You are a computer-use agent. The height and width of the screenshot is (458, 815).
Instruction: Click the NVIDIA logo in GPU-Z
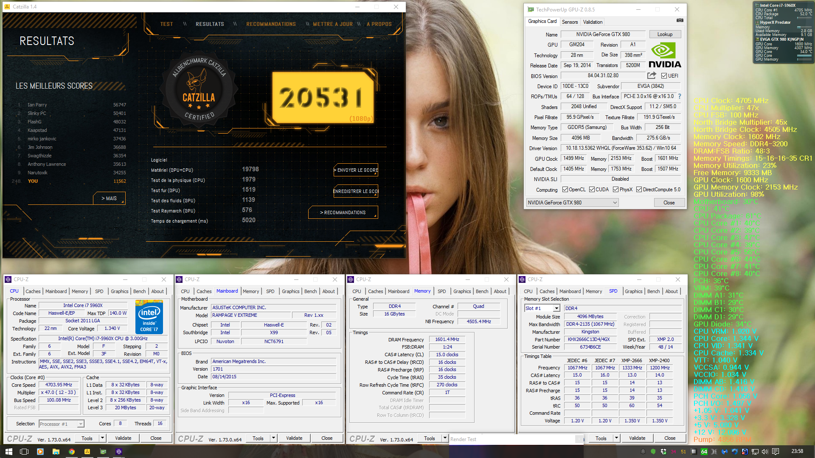click(665, 55)
